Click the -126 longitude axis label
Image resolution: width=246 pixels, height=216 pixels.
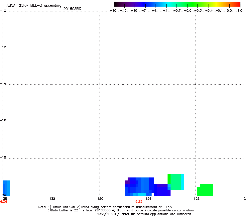pos(147,199)
